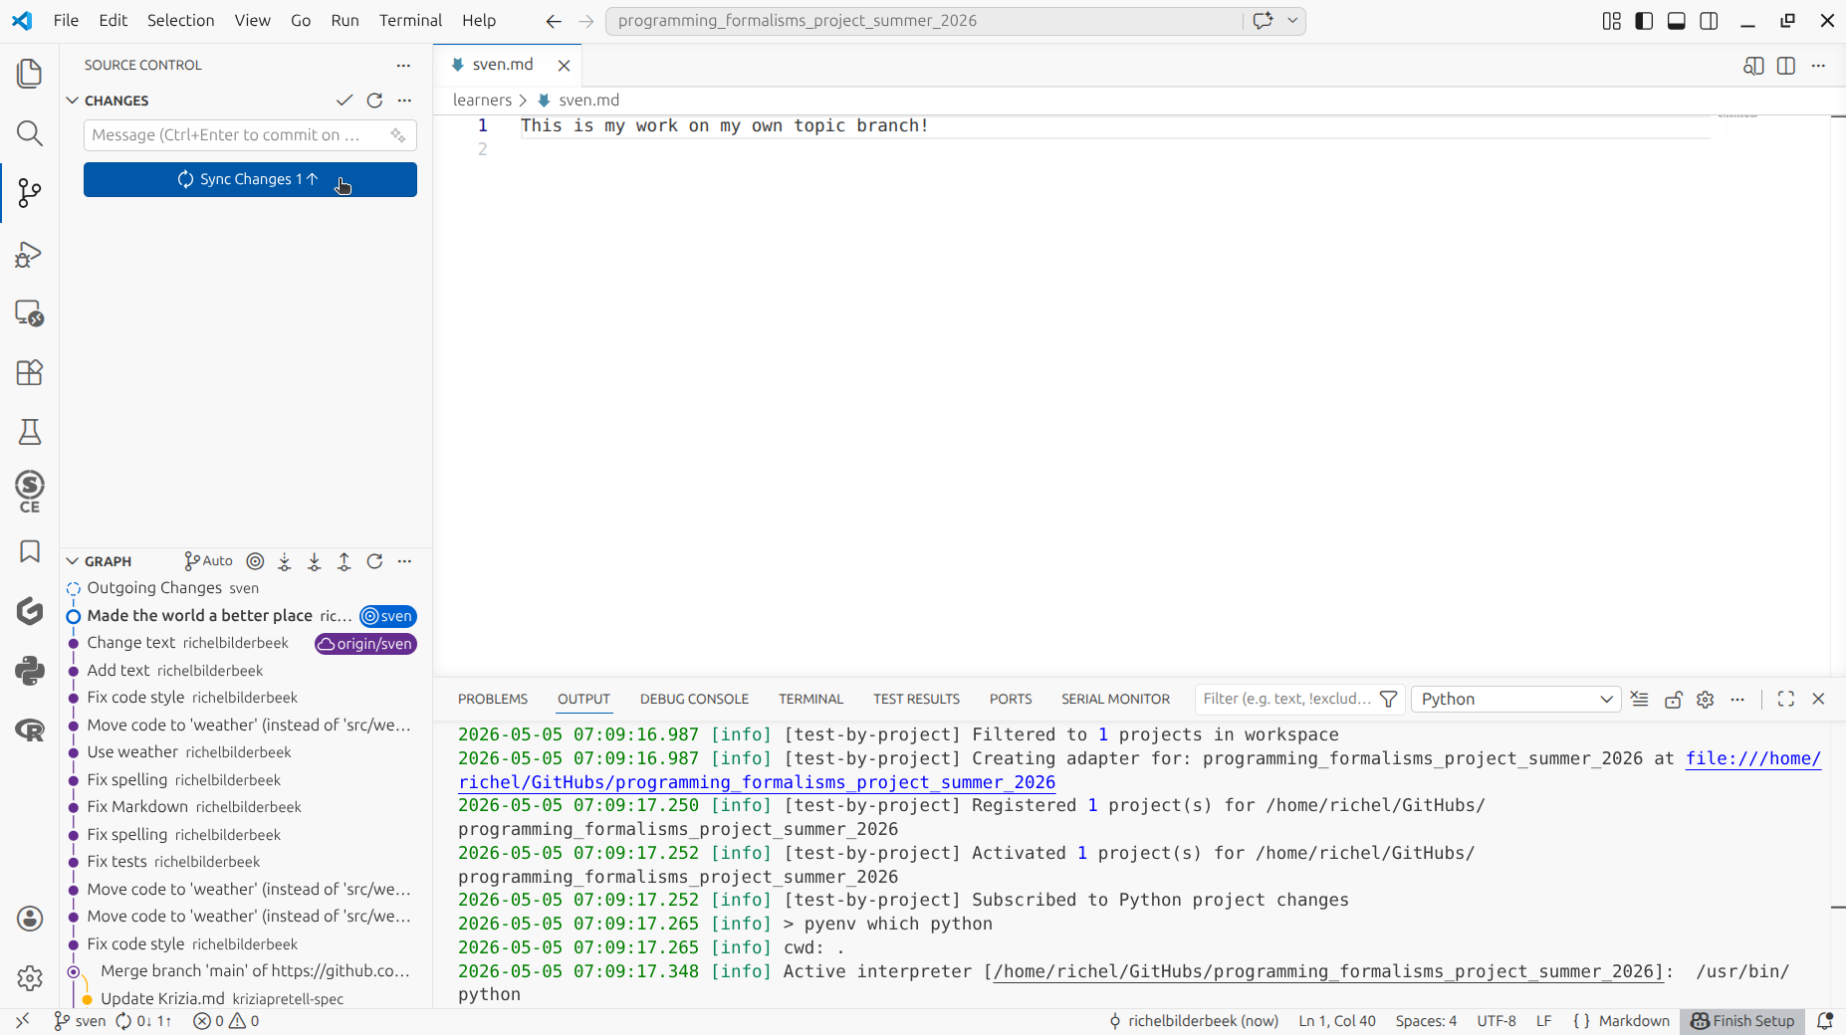Click Finish Setup in status bar
The image size is (1846, 1035).
click(x=1742, y=1021)
